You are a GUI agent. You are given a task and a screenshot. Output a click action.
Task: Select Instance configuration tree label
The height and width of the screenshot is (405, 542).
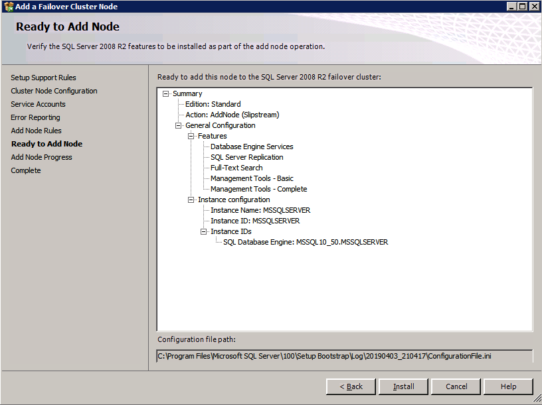point(234,200)
